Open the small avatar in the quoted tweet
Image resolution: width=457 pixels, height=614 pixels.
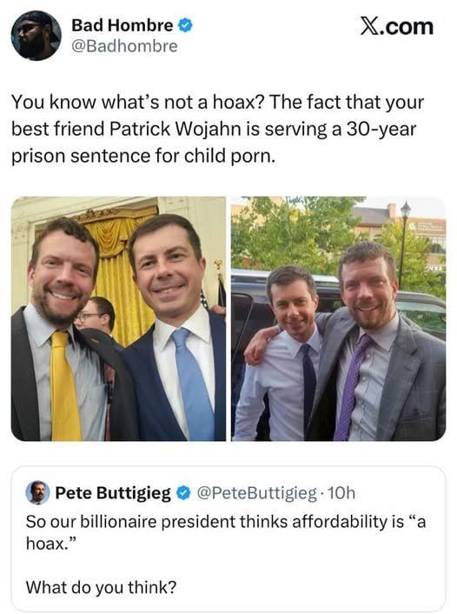click(x=37, y=492)
